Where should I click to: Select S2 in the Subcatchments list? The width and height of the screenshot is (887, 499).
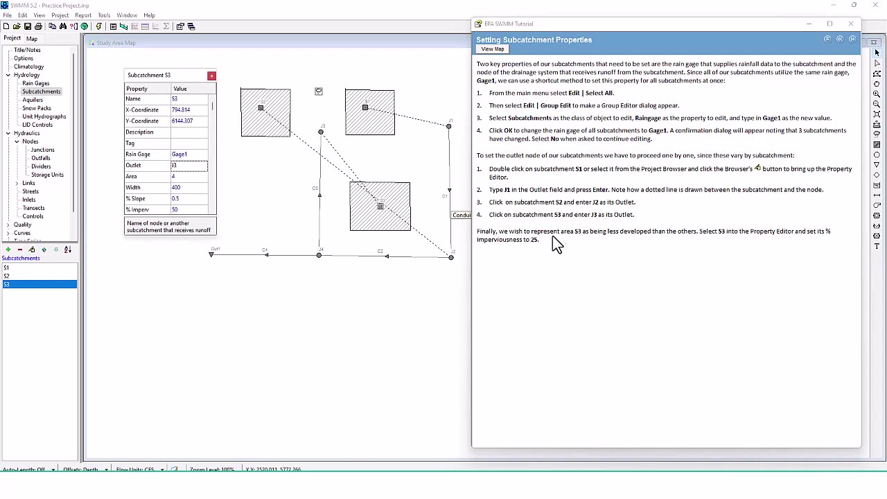[39, 276]
